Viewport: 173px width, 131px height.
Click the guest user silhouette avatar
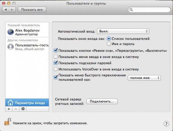tap(10, 47)
